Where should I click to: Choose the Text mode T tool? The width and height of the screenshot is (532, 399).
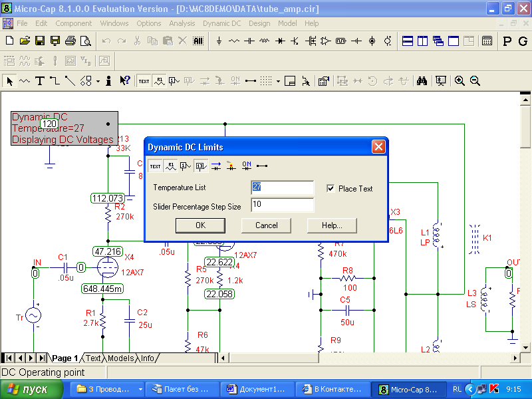click(40, 81)
